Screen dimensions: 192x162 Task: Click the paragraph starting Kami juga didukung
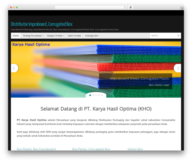pyautogui.click(x=96, y=134)
